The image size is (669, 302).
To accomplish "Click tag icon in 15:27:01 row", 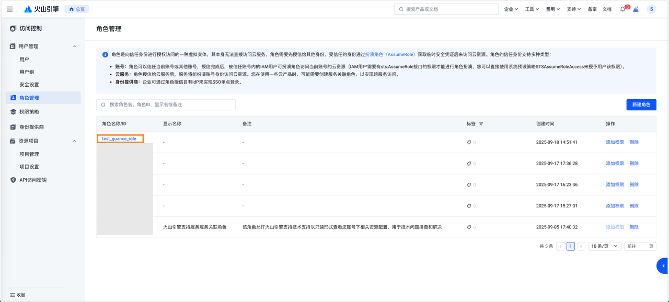I will 469,206.
